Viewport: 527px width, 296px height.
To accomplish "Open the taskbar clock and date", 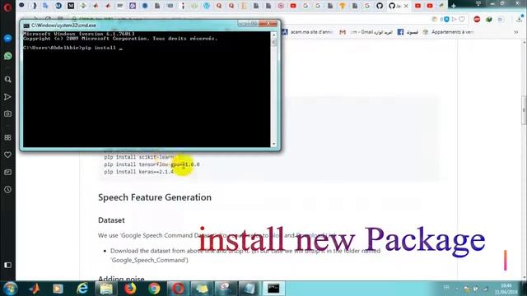I will (506, 289).
